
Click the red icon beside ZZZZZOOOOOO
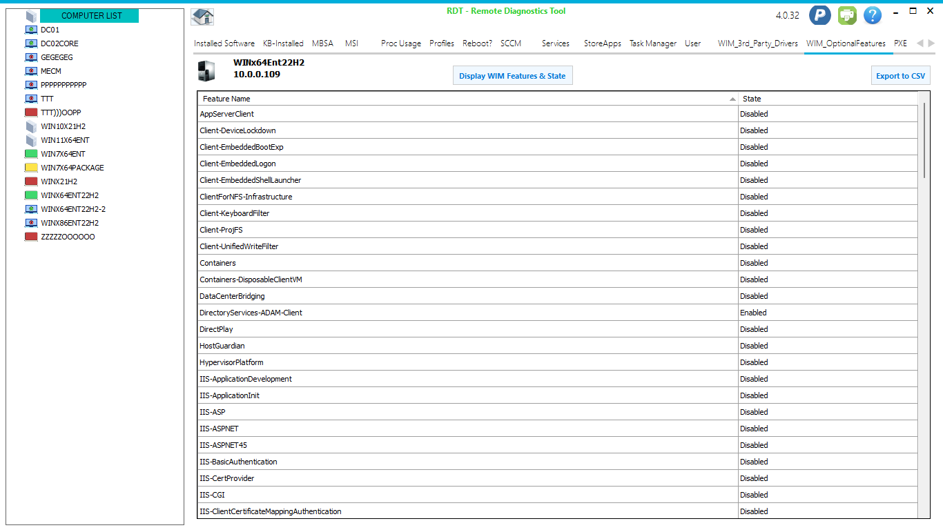point(31,237)
